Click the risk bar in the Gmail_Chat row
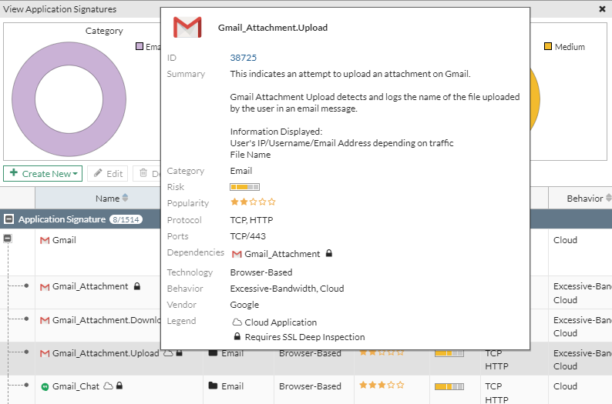Image resolution: width=612 pixels, height=404 pixels. pos(449,386)
